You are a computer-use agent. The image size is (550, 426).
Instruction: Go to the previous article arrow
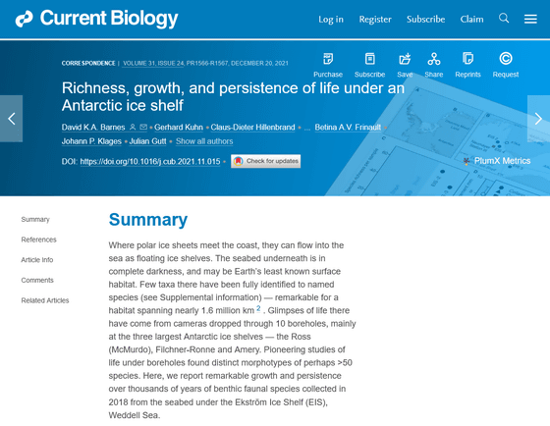(11, 119)
